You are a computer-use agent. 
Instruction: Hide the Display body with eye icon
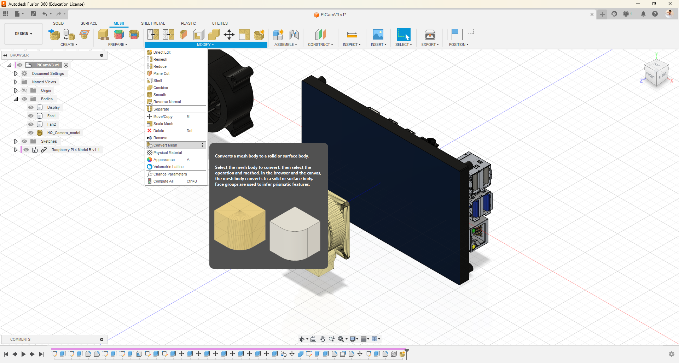click(31, 107)
